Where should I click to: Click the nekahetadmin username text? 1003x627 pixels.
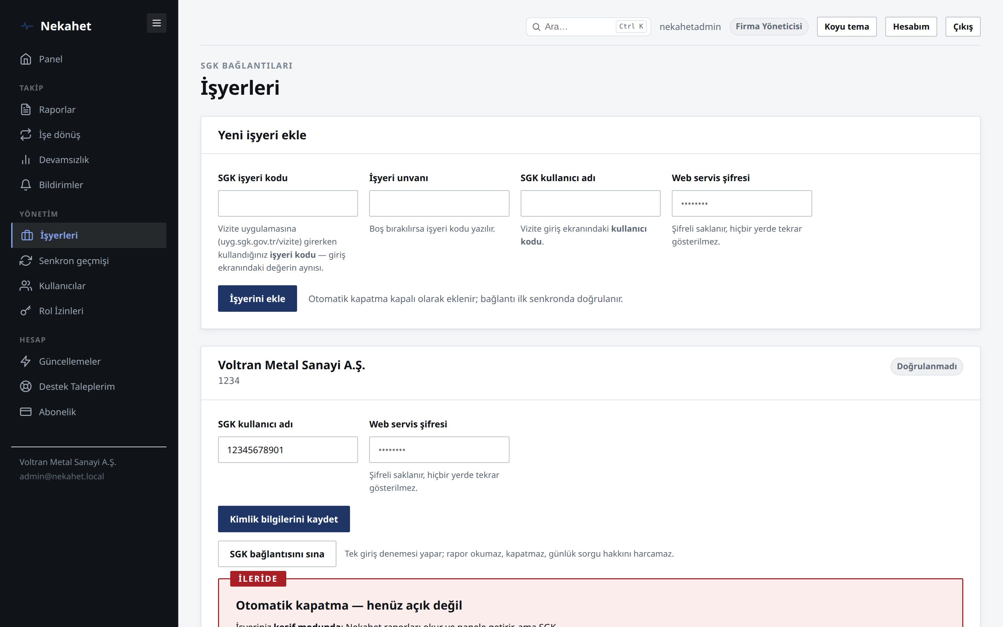[x=690, y=27]
